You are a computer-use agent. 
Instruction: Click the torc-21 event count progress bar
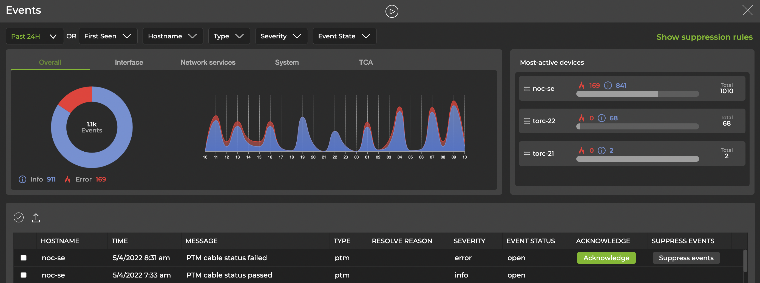coord(637,159)
